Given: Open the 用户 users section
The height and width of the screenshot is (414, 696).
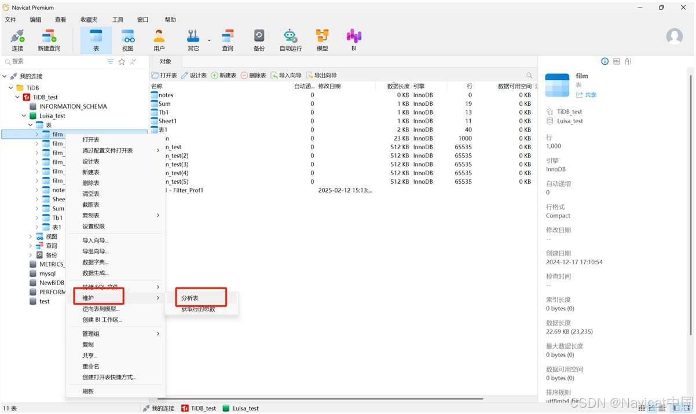Looking at the screenshot, I should pos(159,40).
